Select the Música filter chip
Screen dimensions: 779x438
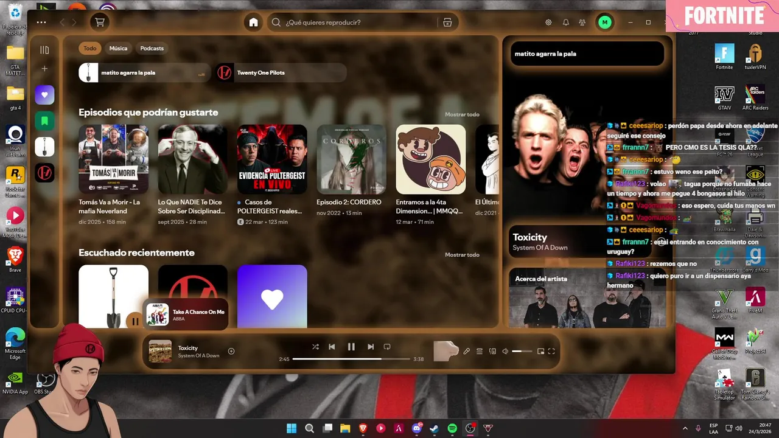[x=118, y=48]
